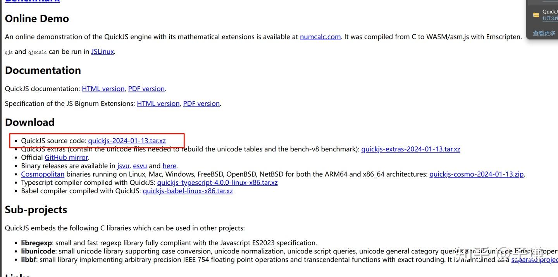Open JS Bignum Extensions HTML version
The width and height of the screenshot is (558, 277).
click(x=158, y=104)
